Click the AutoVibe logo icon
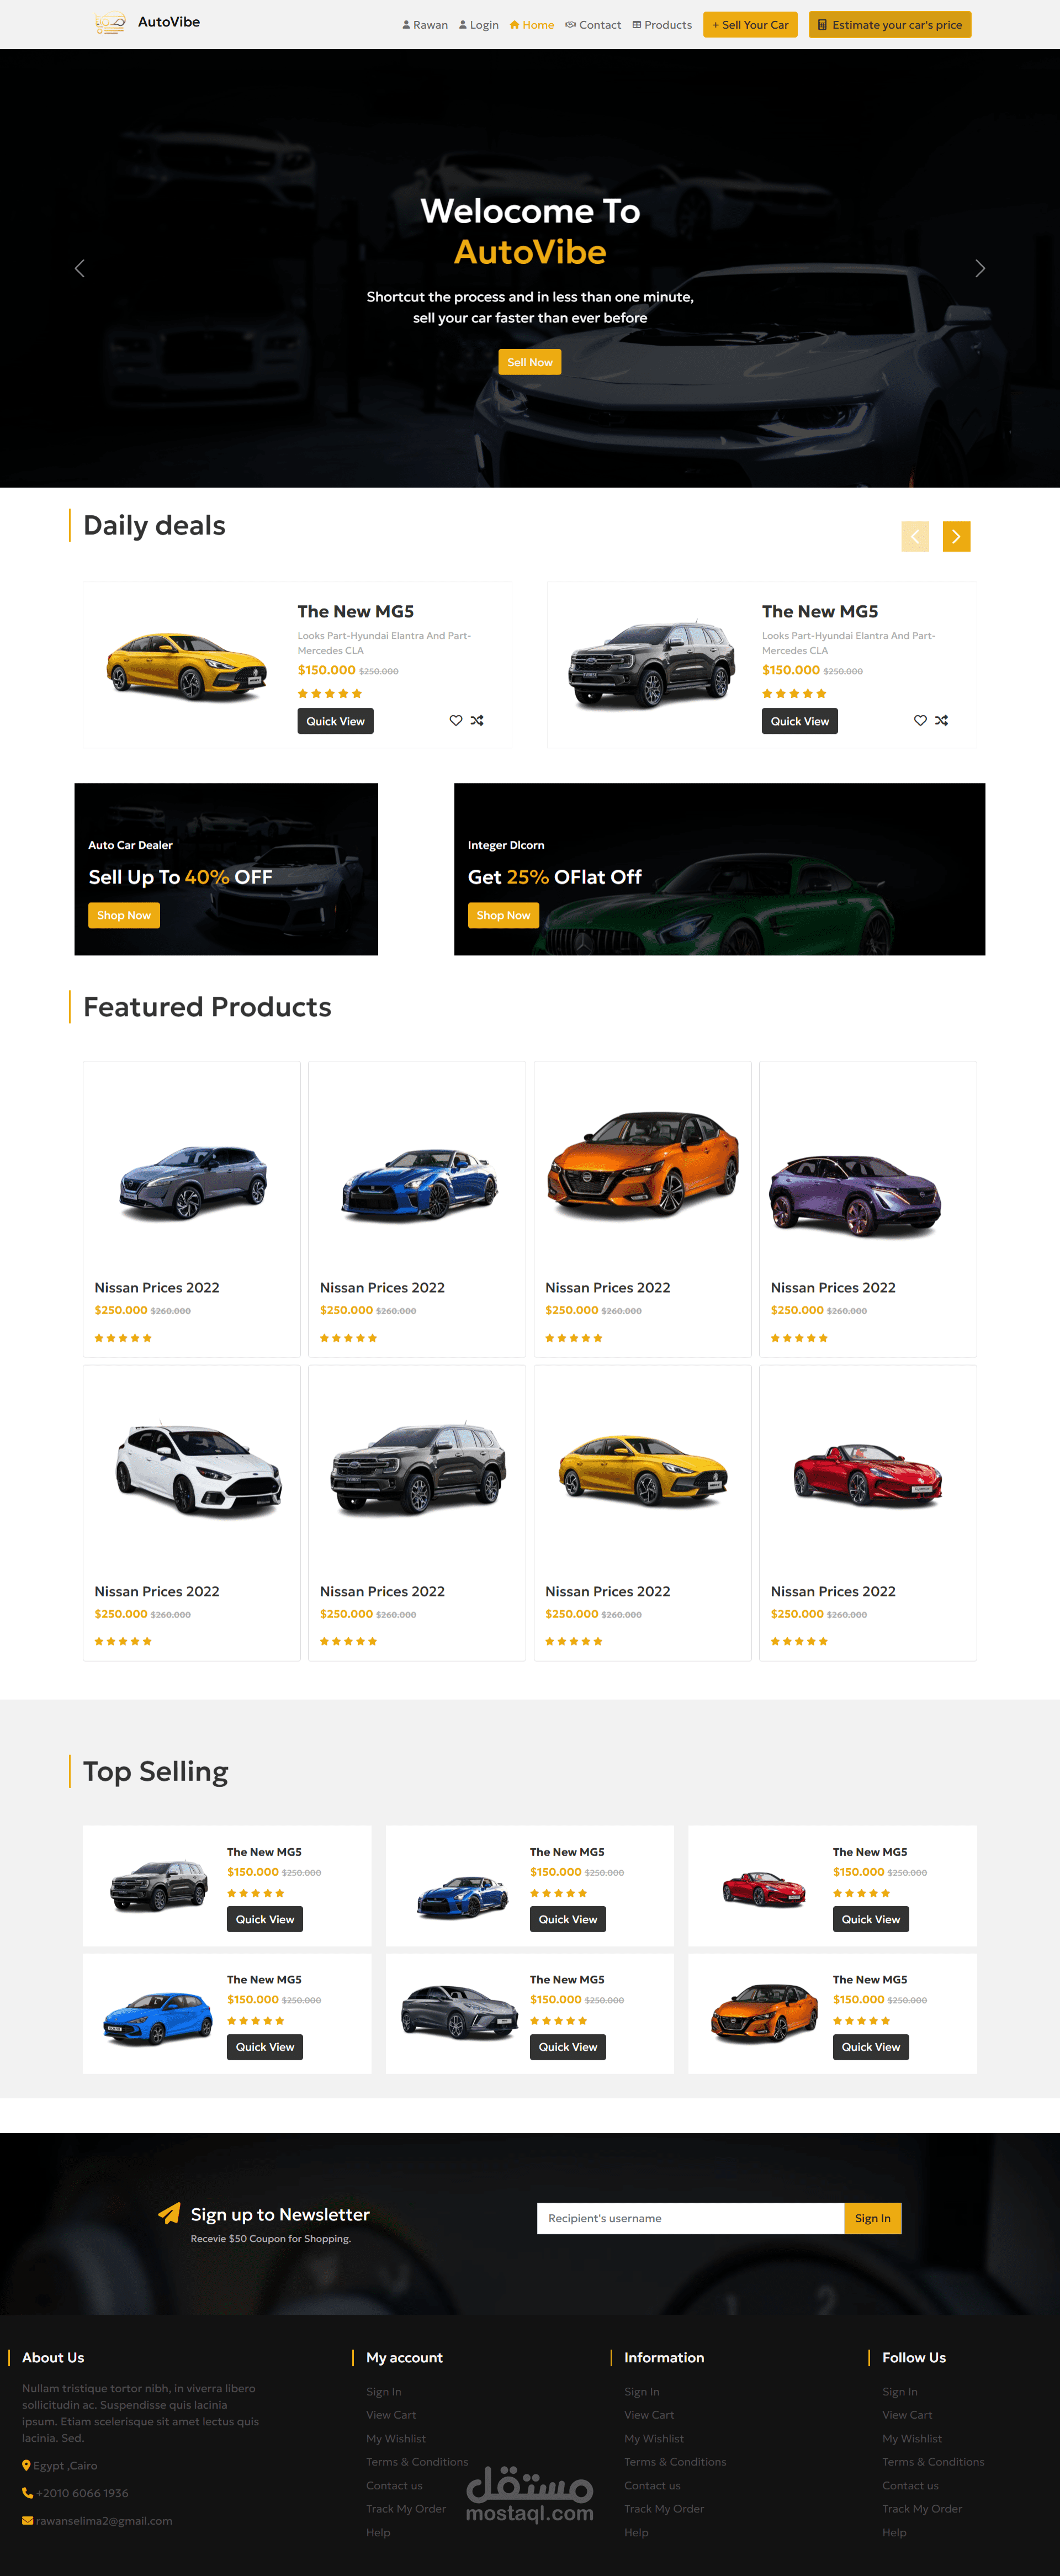Screen dimensions: 1060x2576 [x=110, y=23]
